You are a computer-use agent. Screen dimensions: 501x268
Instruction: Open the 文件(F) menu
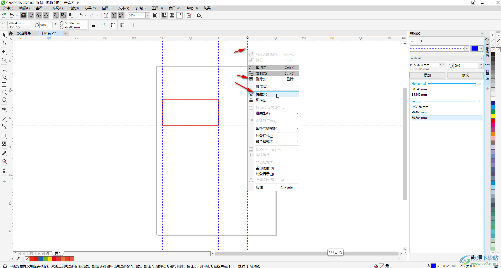click(8, 8)
